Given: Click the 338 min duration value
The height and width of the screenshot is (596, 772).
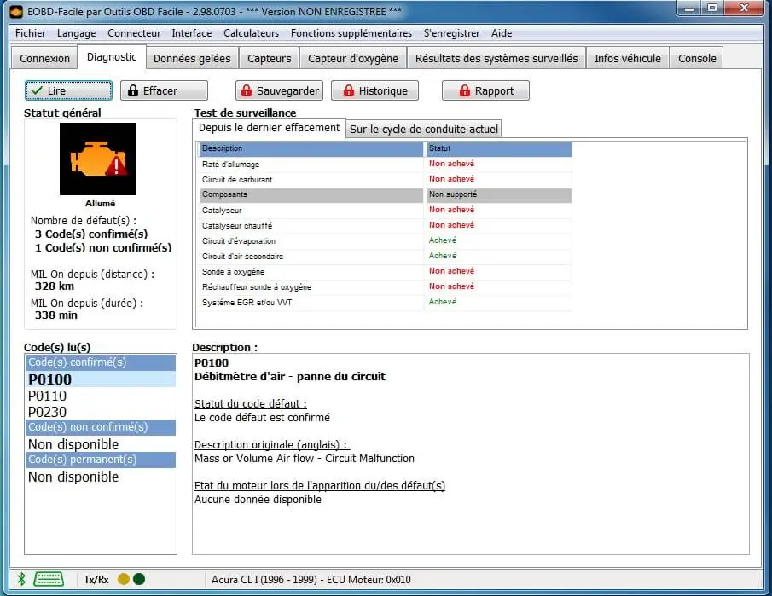Looking at the screenshot, I should (x=56, y=315).
